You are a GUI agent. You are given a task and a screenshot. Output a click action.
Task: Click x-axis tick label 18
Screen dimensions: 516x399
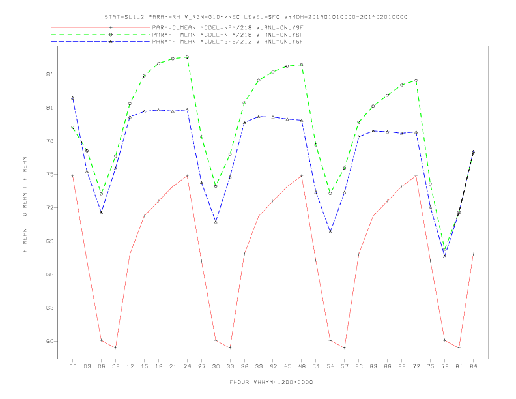coord(158,366)
